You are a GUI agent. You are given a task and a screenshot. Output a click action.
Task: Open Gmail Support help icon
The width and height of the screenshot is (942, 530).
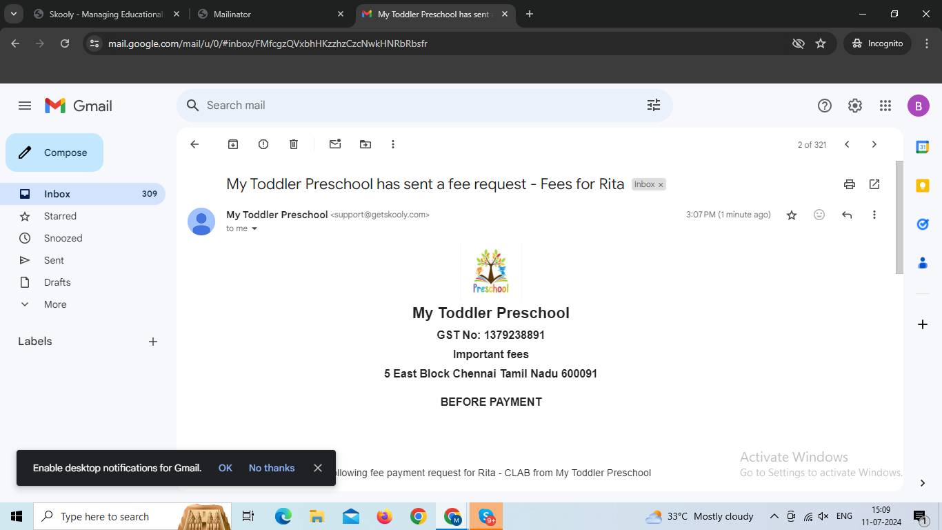[x=825, y=106]
